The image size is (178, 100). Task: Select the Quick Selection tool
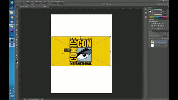[17, 17]
